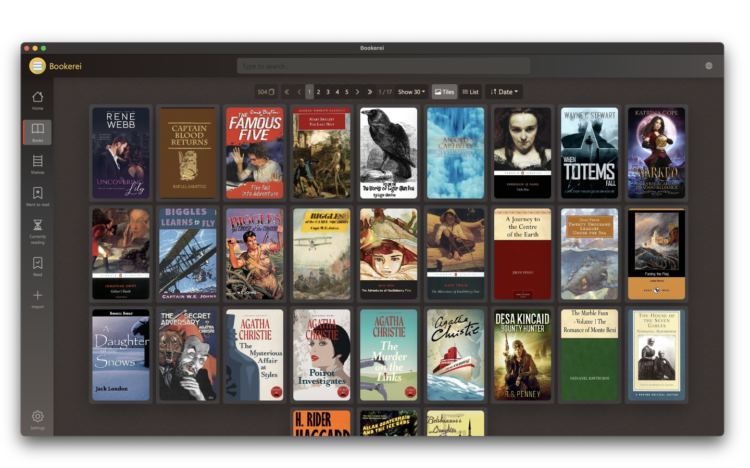750x468 pixels.
Task: Switch to List view
Action: (470, 92)
